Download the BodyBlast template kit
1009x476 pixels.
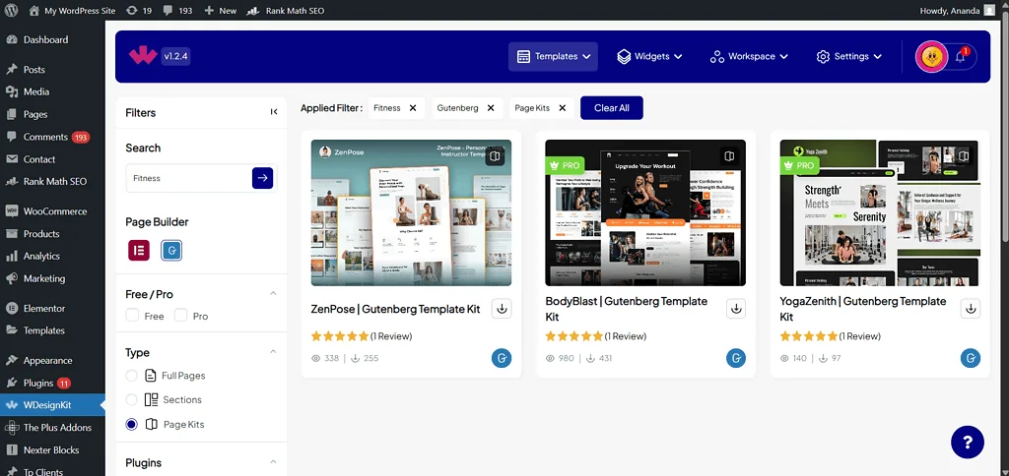[736, 309]
